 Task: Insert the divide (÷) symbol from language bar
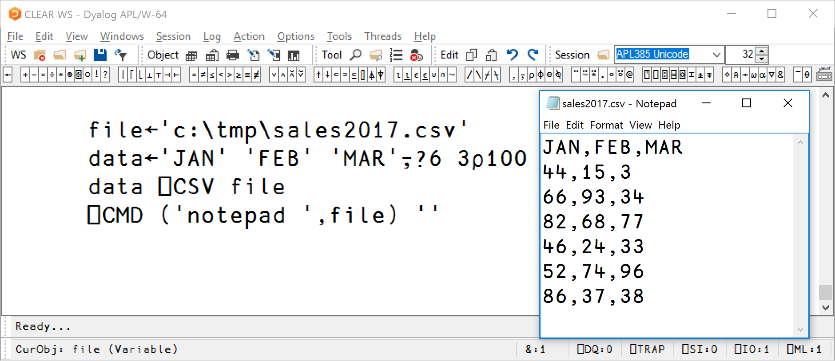pyautogui.click(x=52, y=75)
